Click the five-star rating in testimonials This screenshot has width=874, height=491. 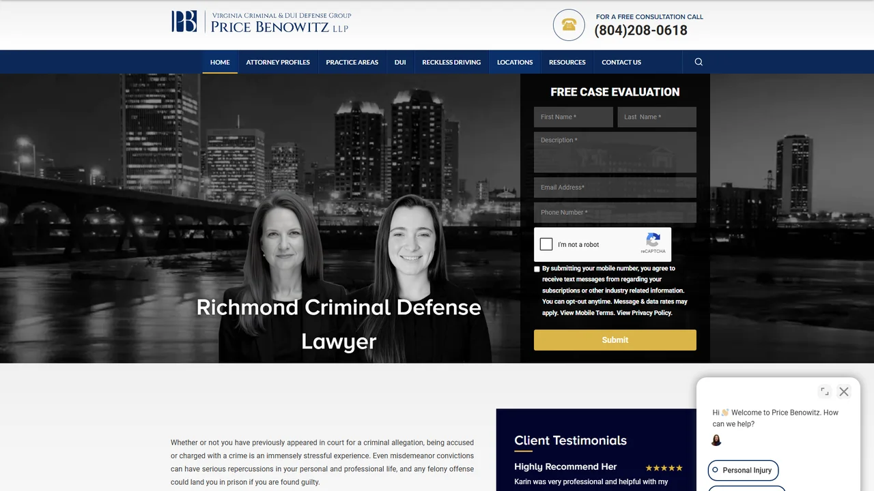664,468
